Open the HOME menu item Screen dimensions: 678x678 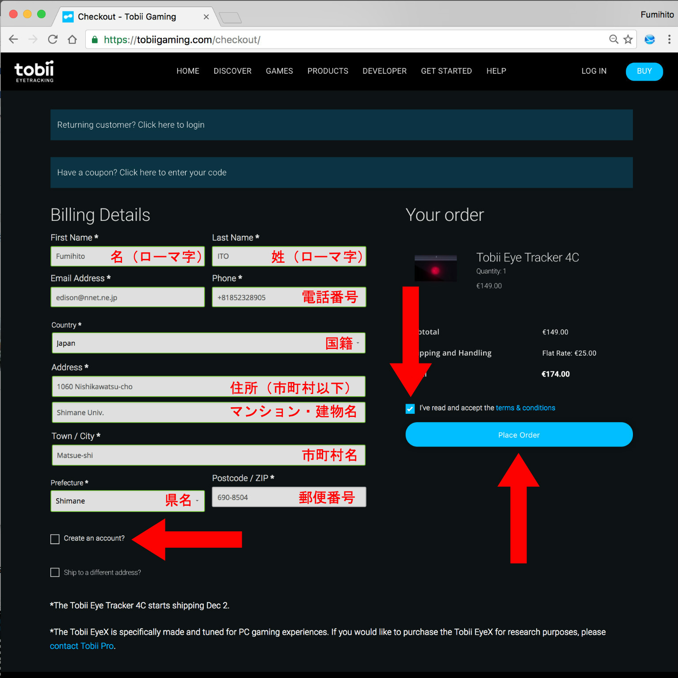point(188,71)
